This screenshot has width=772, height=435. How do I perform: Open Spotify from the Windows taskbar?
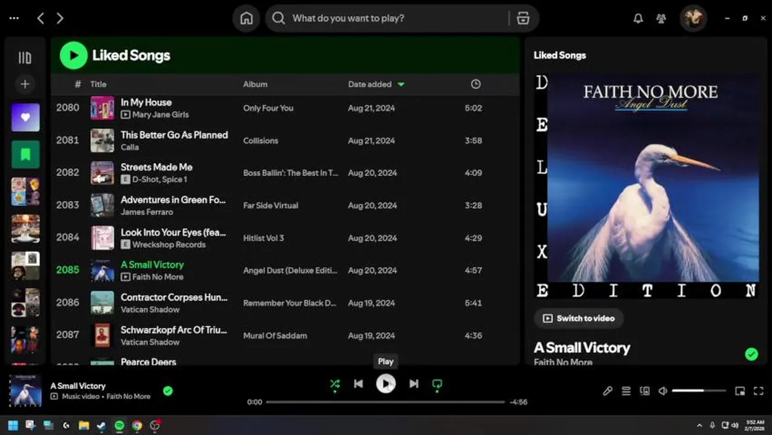pos(119,425)
